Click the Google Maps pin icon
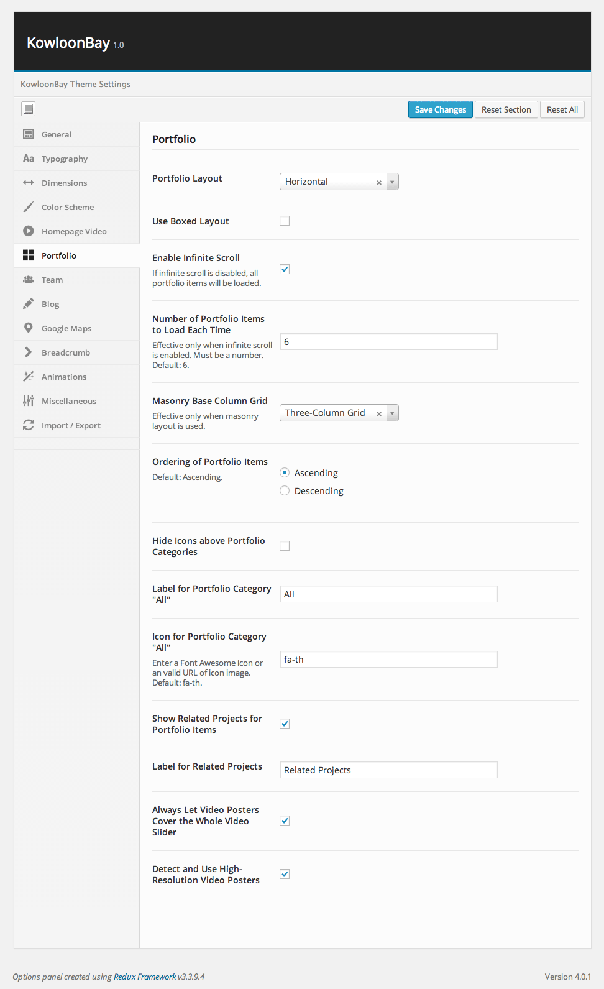This screenshot has width=604, height=989. 29,328
